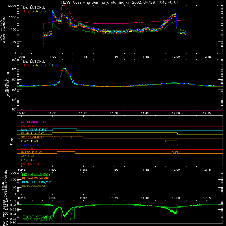The height and width of the screenshot is (226, 226).
Task: Click detector 5 in front segments legend
Action: (41, 11)
